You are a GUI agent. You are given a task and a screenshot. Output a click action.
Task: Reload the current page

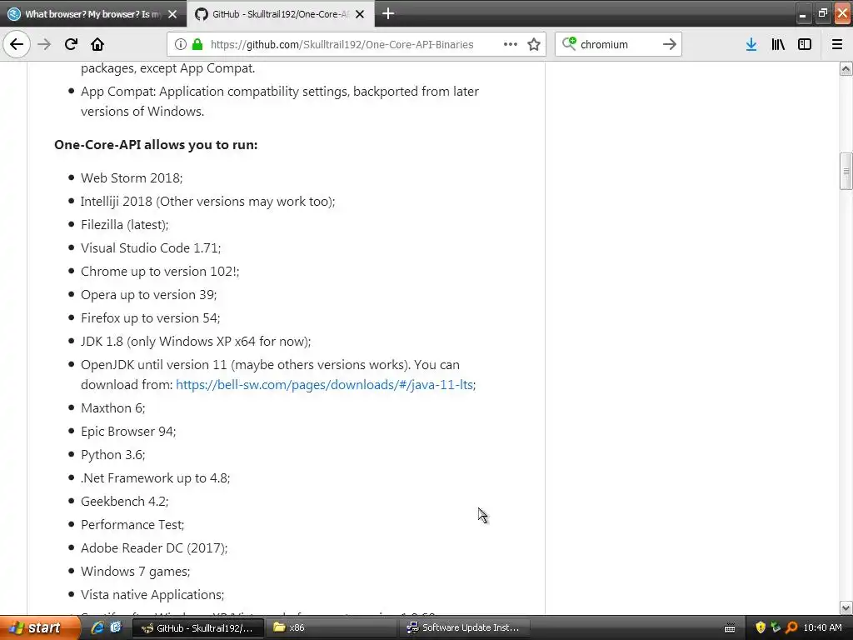(x=71, y=44)
